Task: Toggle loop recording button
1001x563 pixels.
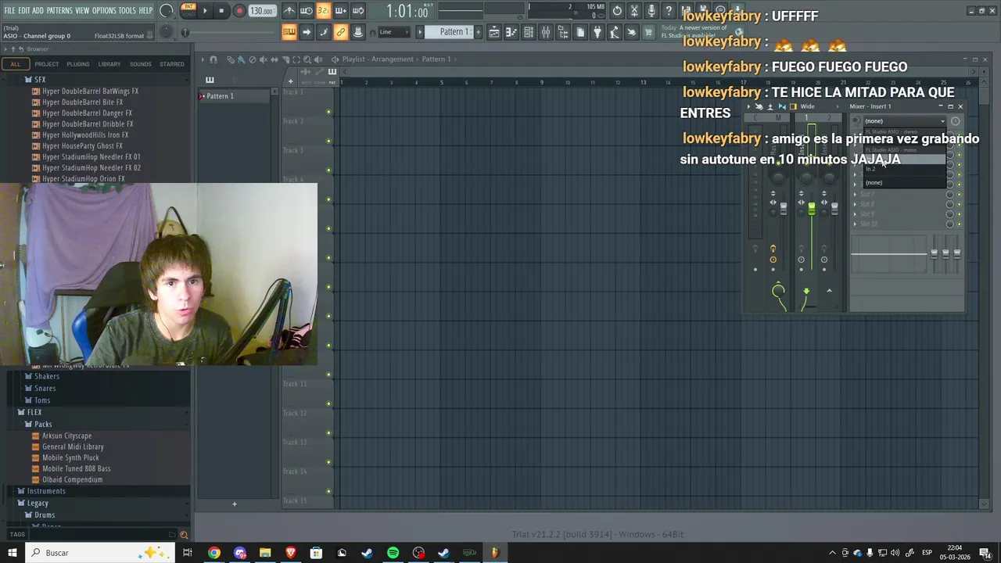Action: pos(358,11)
